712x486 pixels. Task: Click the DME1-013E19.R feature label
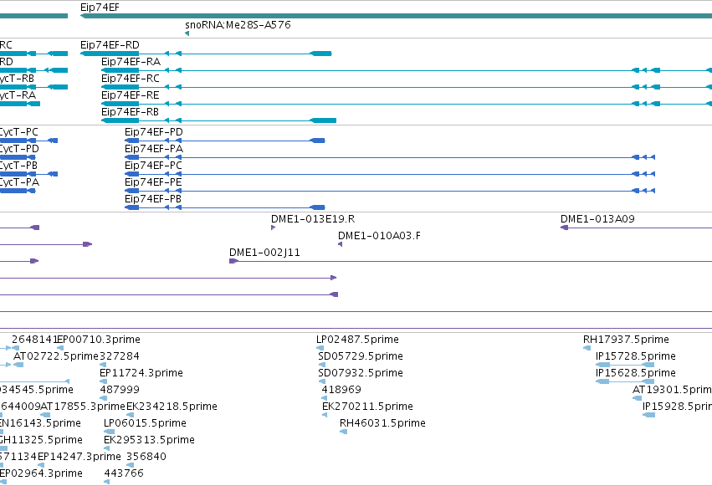tap(313, 218)
